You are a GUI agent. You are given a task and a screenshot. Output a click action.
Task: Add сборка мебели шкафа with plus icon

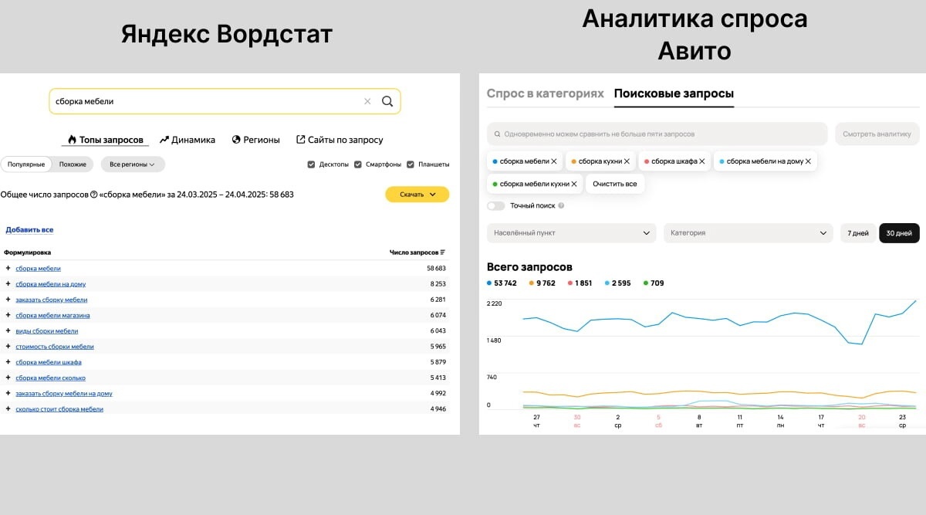(x=8, y=362)
